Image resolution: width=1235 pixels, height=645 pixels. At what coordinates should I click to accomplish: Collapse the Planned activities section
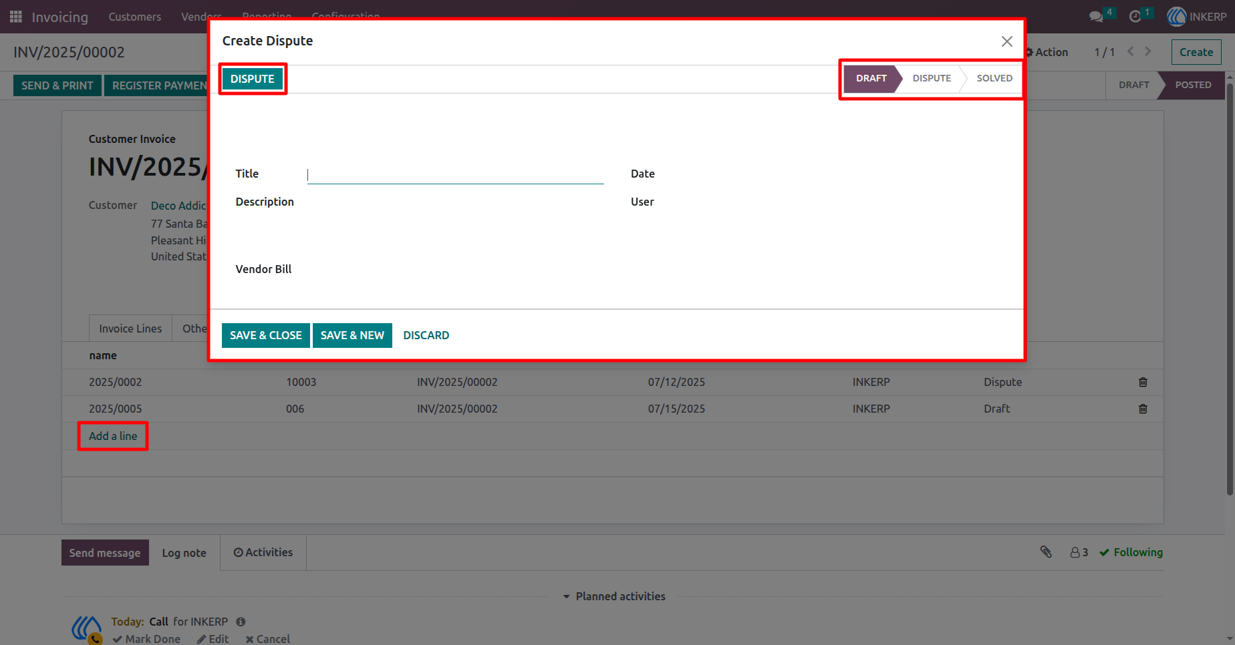click(614, 596)
